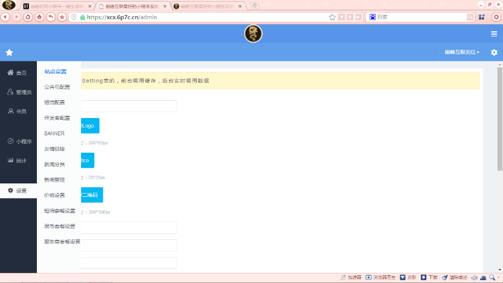The width and height of the screenshot is (503, 283).
Task: Open 皮肤 skin chooser in status bar
Action: tap(409, 277)
